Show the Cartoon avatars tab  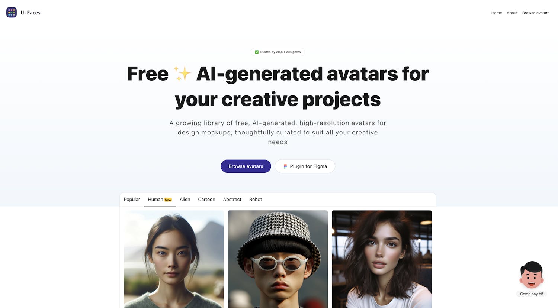[206, 200]
